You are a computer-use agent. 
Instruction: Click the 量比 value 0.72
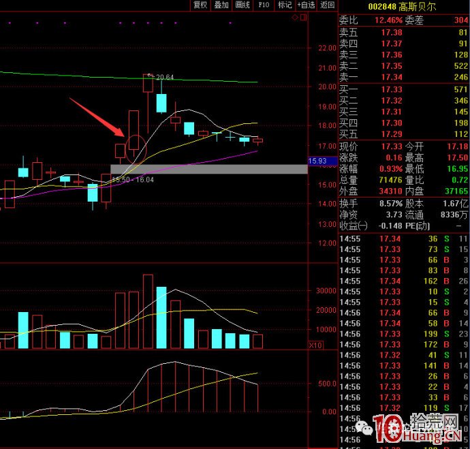460,180
